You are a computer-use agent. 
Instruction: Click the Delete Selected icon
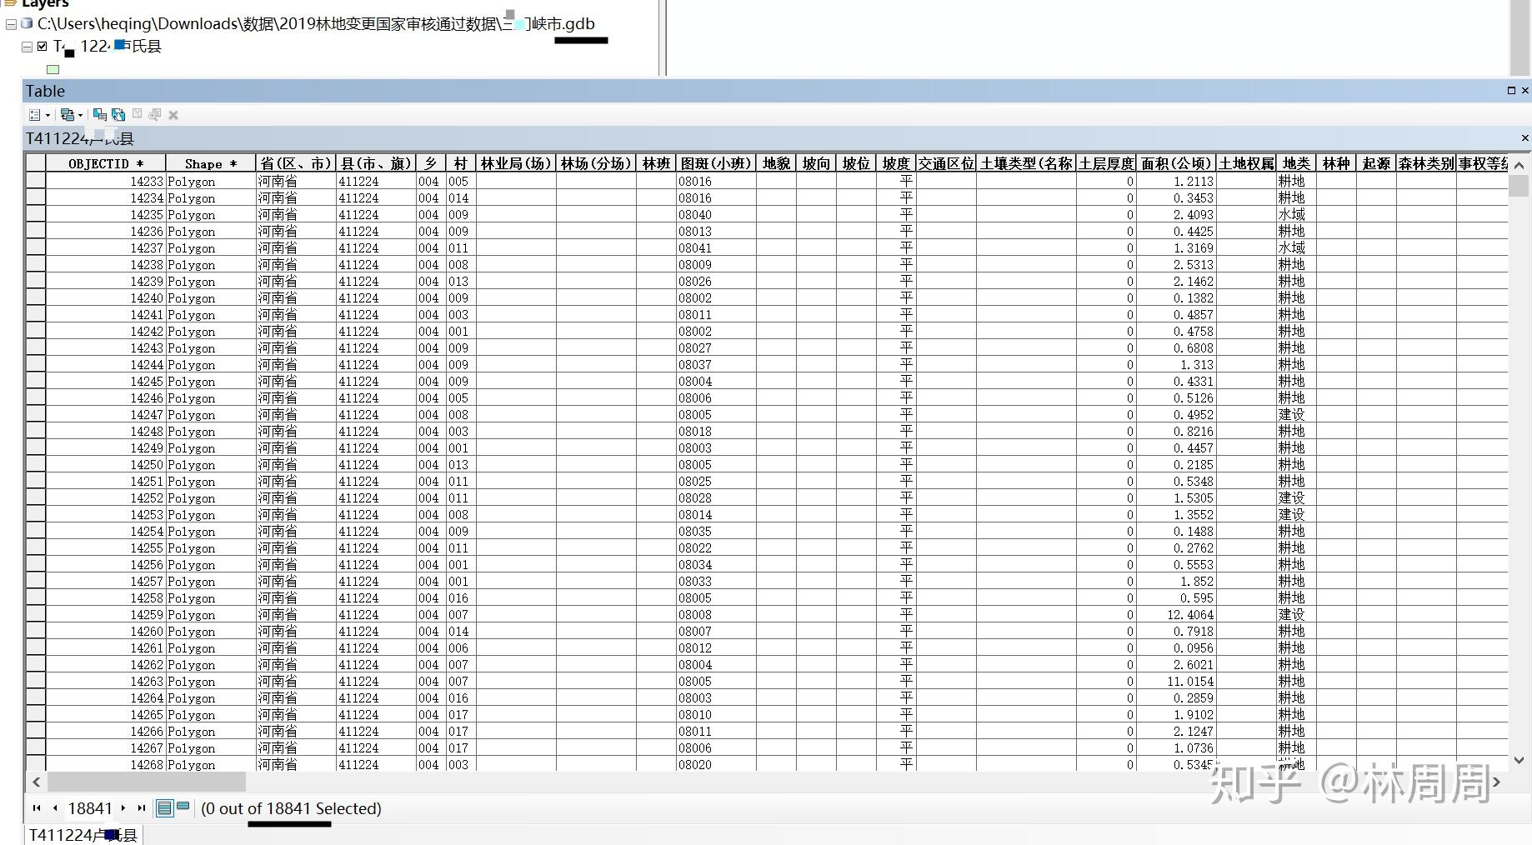pos(173,115)
